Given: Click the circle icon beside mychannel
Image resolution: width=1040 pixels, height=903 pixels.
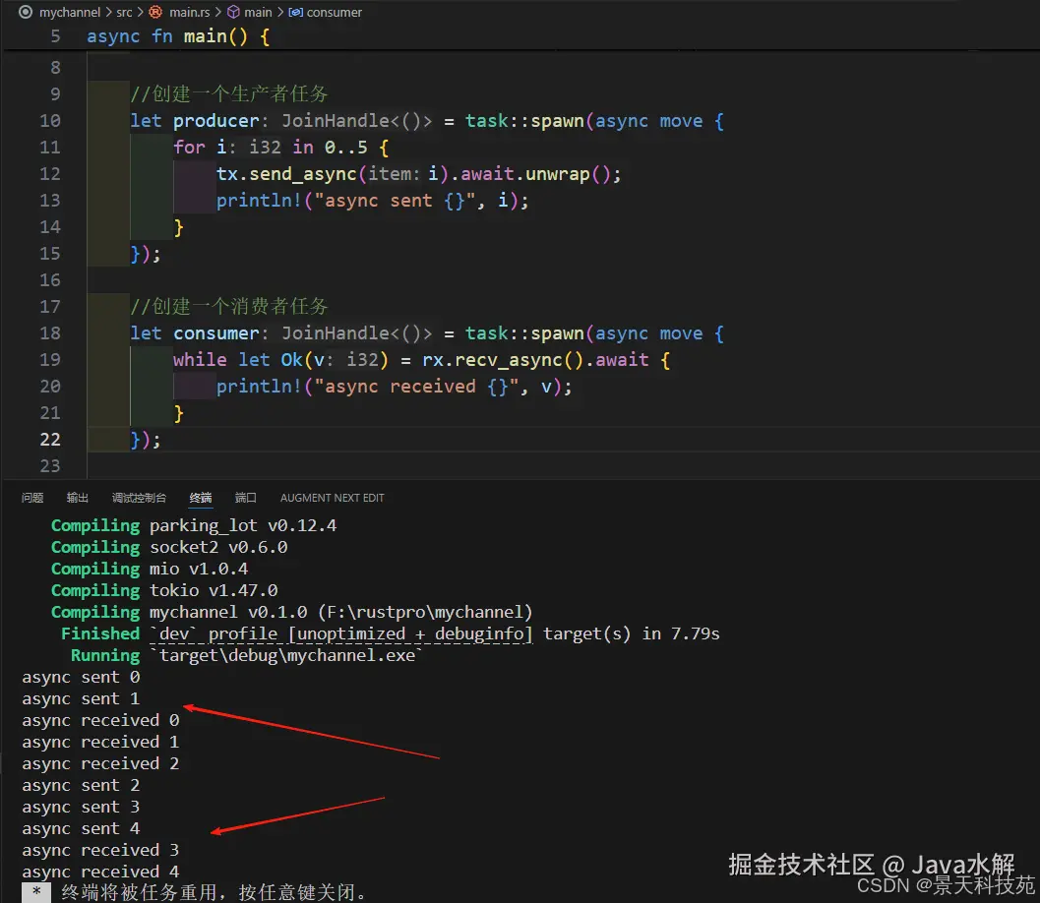Looking at the screenshot, I should point(26,12).
